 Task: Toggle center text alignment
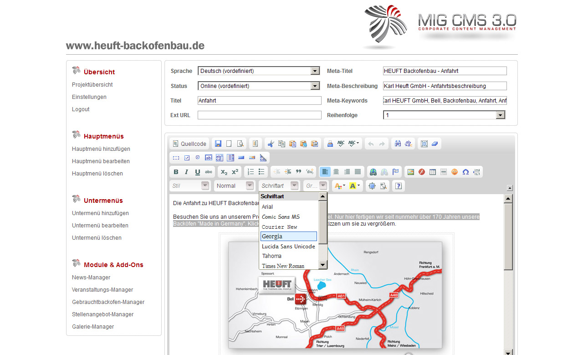pos(336,172)
